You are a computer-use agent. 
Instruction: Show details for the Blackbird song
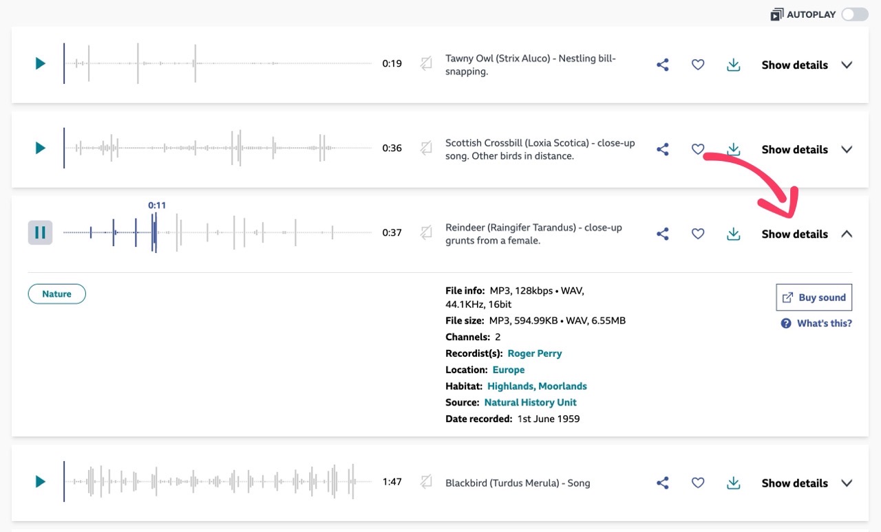tap(794, 483)
